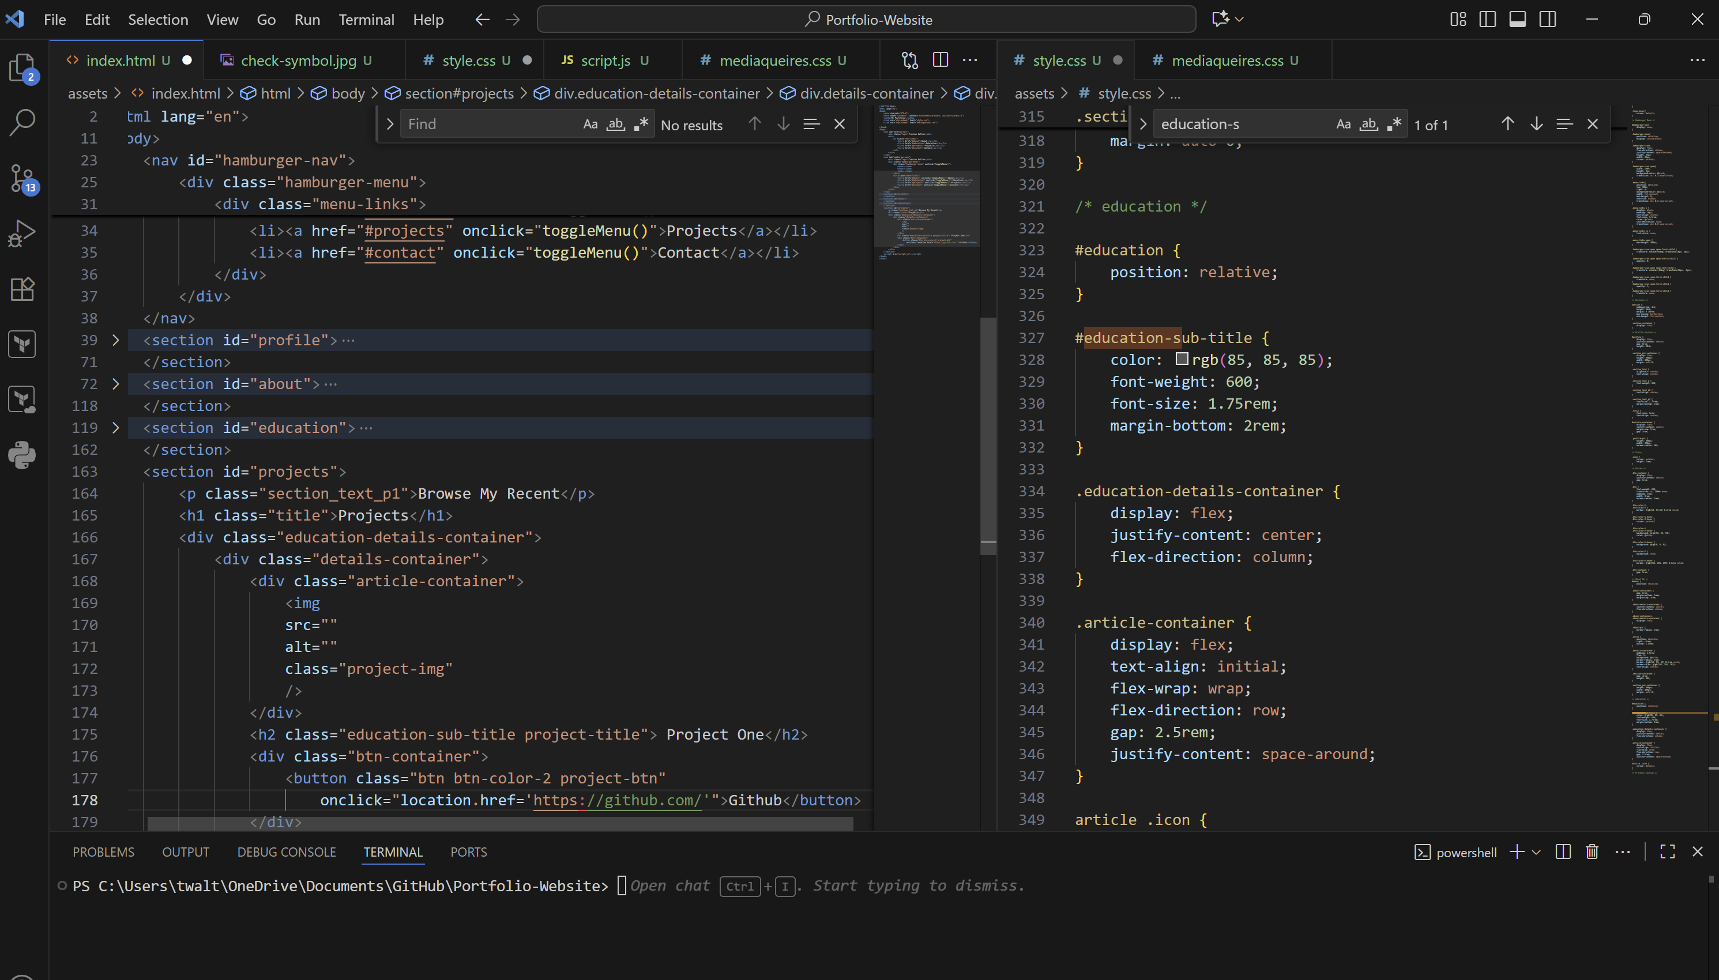The height and width of the screenshot is (980, 1719).
Task: Click the rgb(85, 85, 85) color swatch
Action: 1182,359
